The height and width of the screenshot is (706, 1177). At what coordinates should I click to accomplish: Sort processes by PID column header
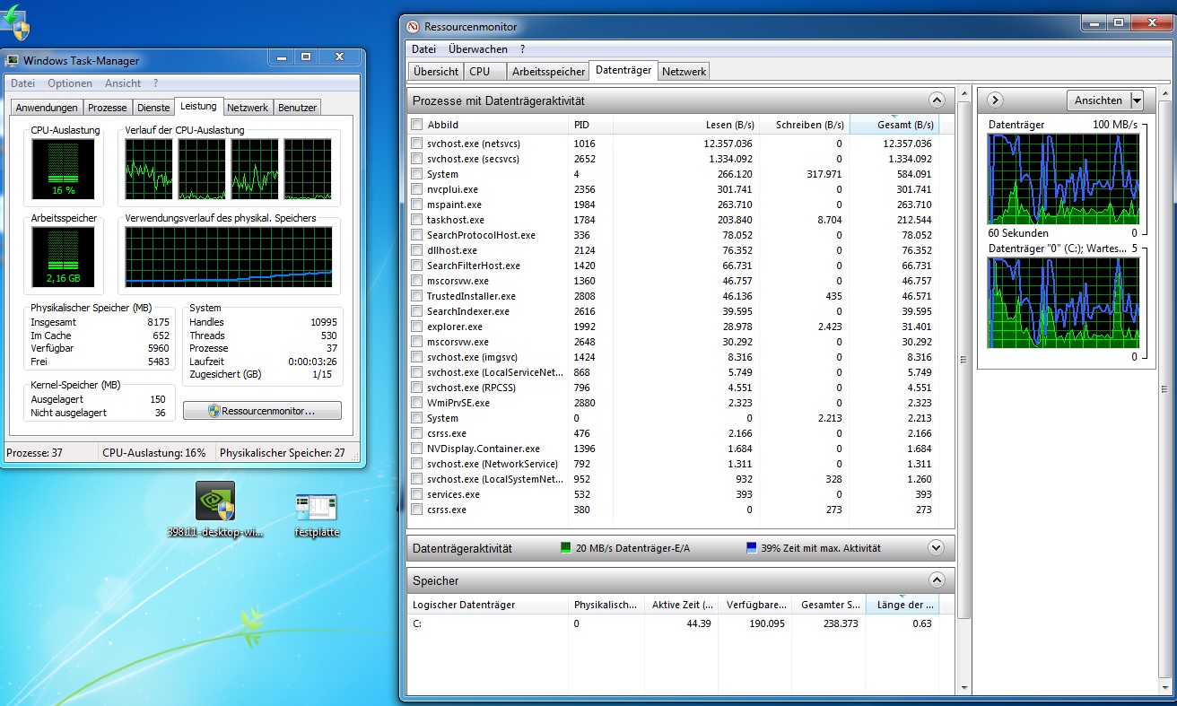click(591, 125)
